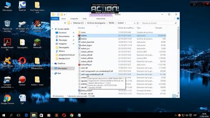Viewport: 210px width, 118px height.
Task: Select Música in navigation pane
Action: (x=62, y=51)
